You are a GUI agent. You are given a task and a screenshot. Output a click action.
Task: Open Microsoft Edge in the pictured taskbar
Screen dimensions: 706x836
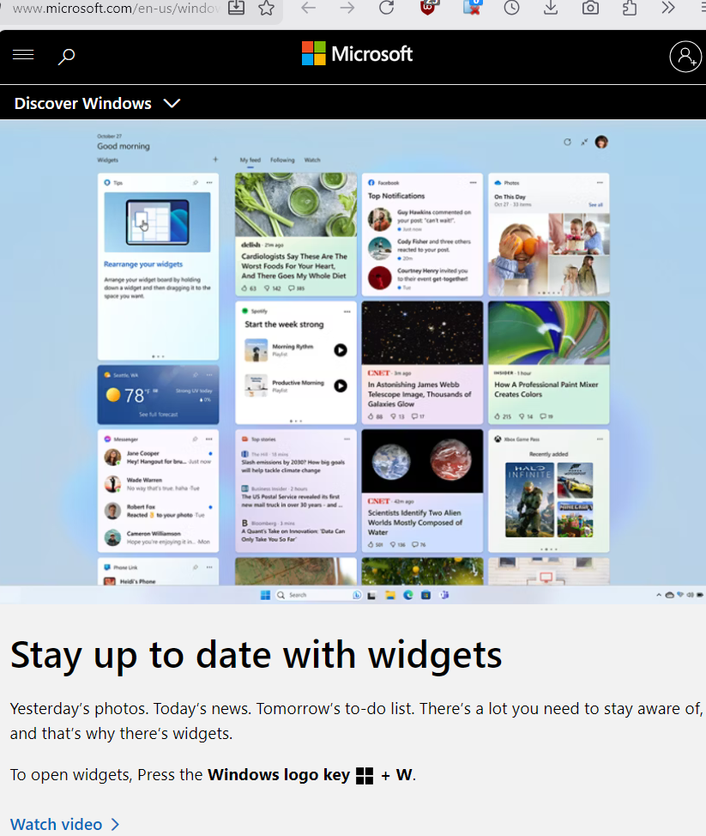point(408,595)
